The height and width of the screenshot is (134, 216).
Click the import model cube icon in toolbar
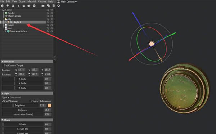3,6
